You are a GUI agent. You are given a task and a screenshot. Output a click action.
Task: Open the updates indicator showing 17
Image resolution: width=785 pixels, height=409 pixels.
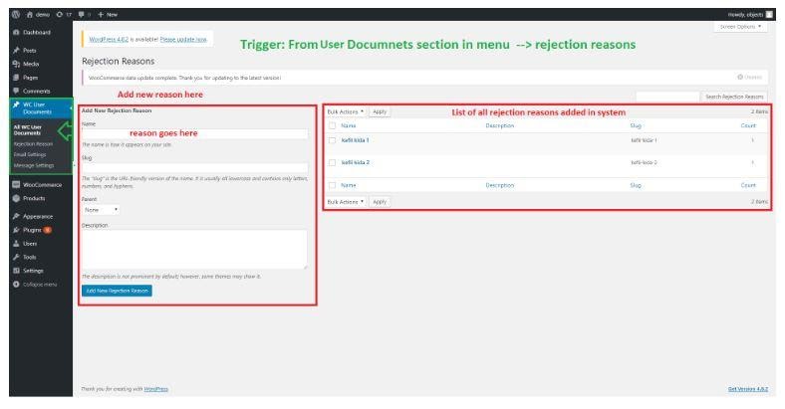coord(60,15)
